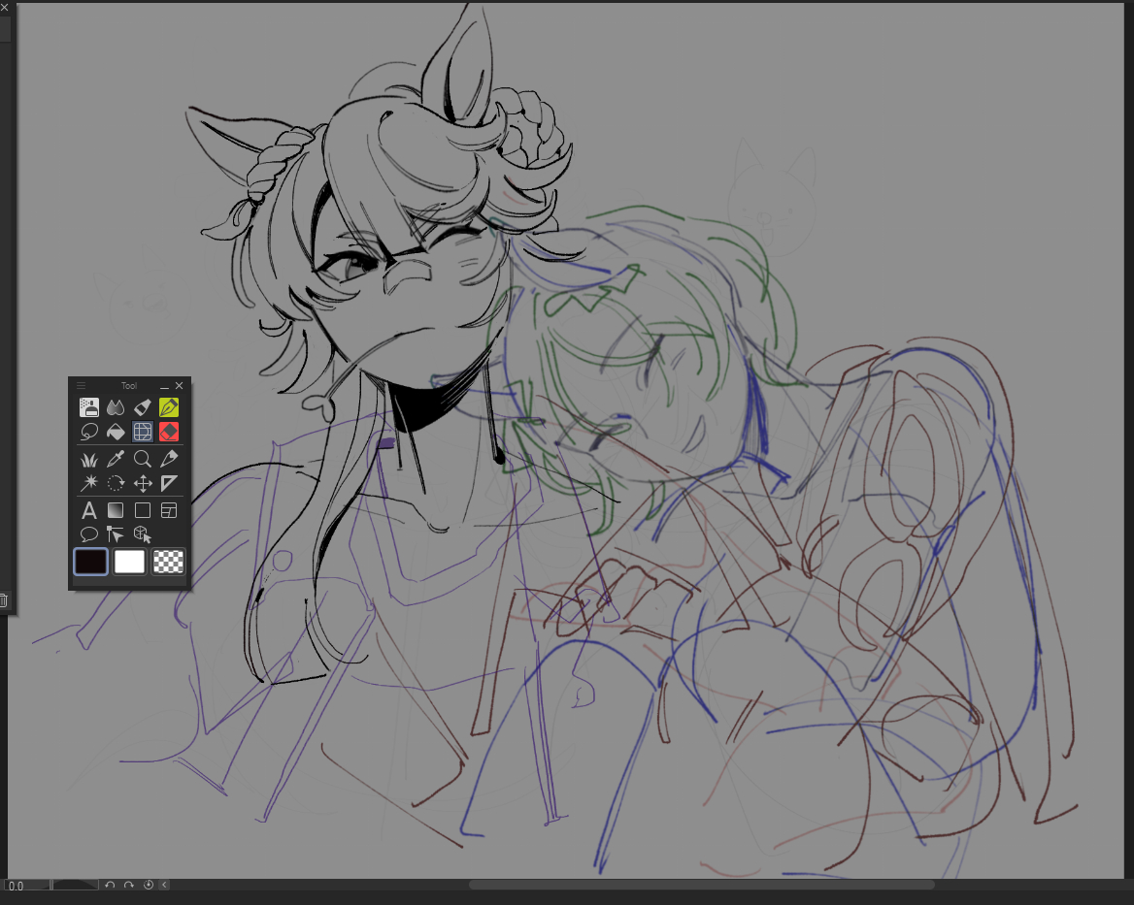The height and width of the screenshot is (905, 1134).
Task: Click the Zoom magnifier tool
Action: pyautogui.click(x=143, y=459)
